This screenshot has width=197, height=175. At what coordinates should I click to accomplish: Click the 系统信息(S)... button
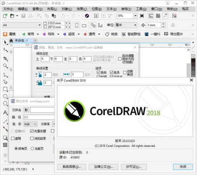point(72,167)
